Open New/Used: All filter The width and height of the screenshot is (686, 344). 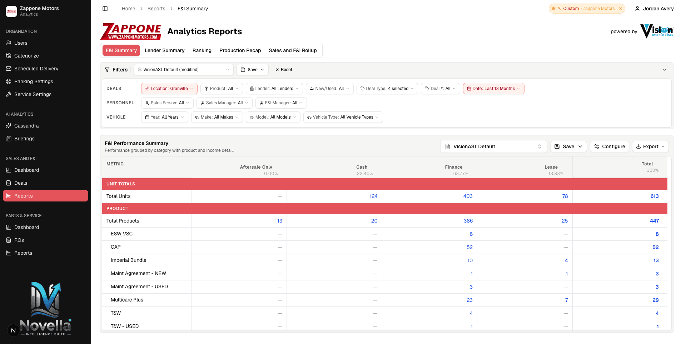coord(329,89)
